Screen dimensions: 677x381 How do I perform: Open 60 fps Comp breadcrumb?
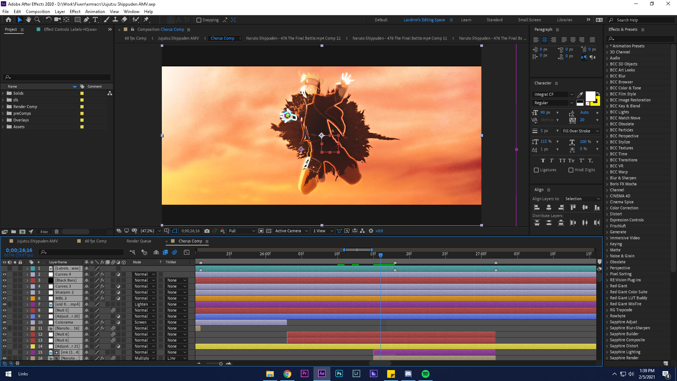pos(135,38)
